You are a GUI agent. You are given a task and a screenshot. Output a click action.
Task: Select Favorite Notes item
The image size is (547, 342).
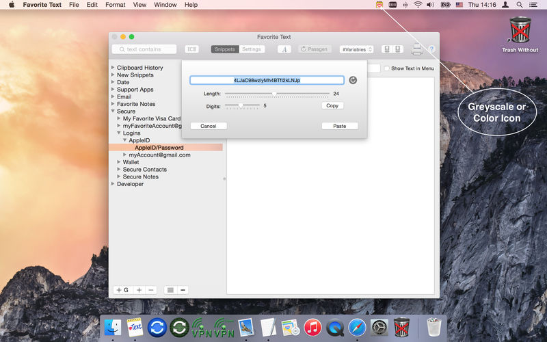click(x=135, y=104)
